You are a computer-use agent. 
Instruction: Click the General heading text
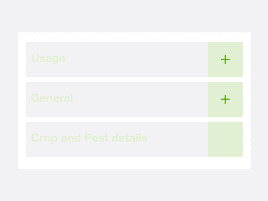click(52, 98)
